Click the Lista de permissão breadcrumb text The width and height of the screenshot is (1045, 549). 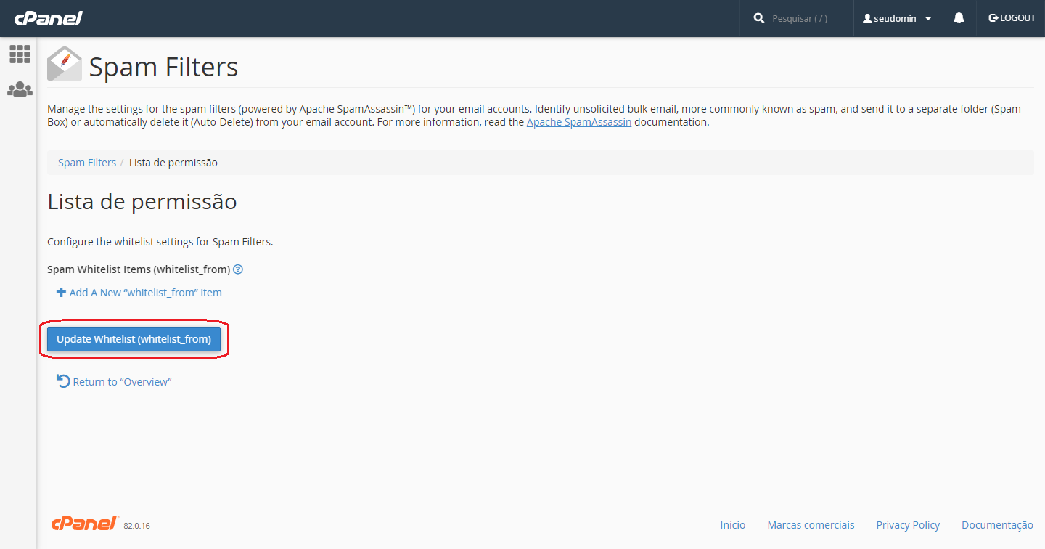173,163
